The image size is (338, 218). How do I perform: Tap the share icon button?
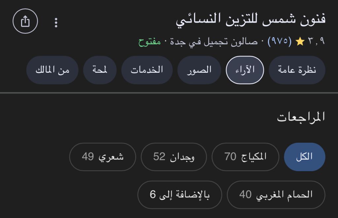pyautogui.click(x=25, y=21)
